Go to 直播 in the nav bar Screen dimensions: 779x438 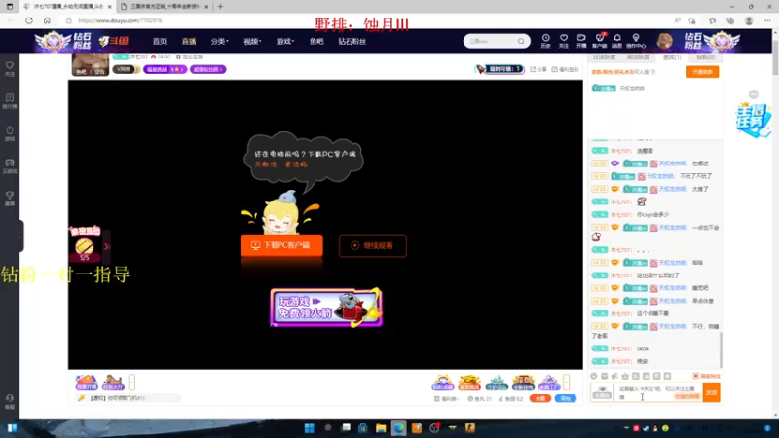189,41
